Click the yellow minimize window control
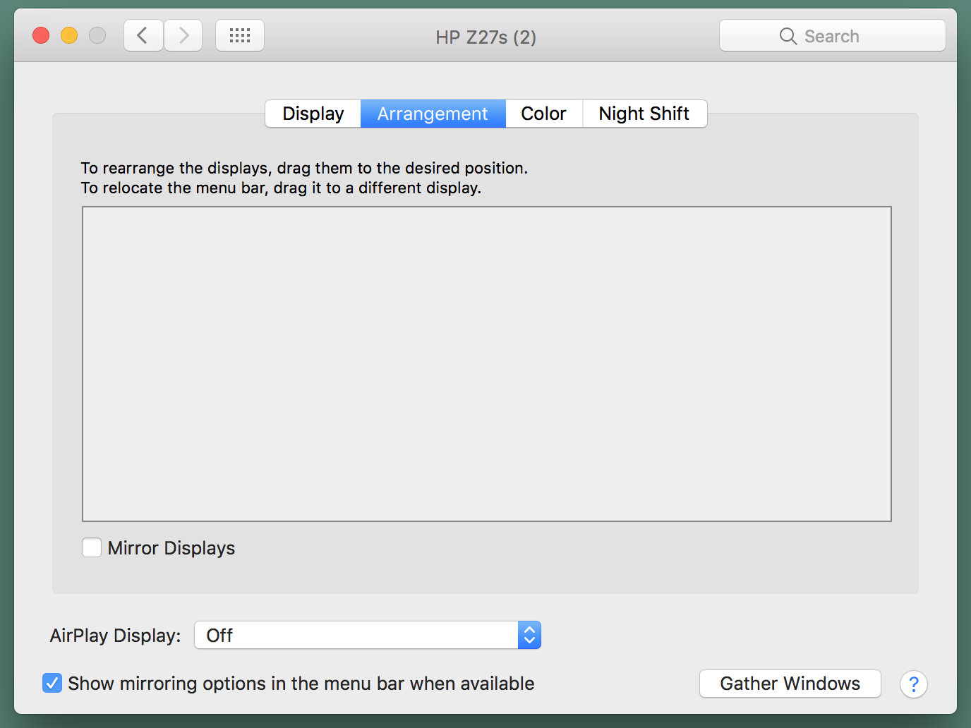 [x=68, y=35]
